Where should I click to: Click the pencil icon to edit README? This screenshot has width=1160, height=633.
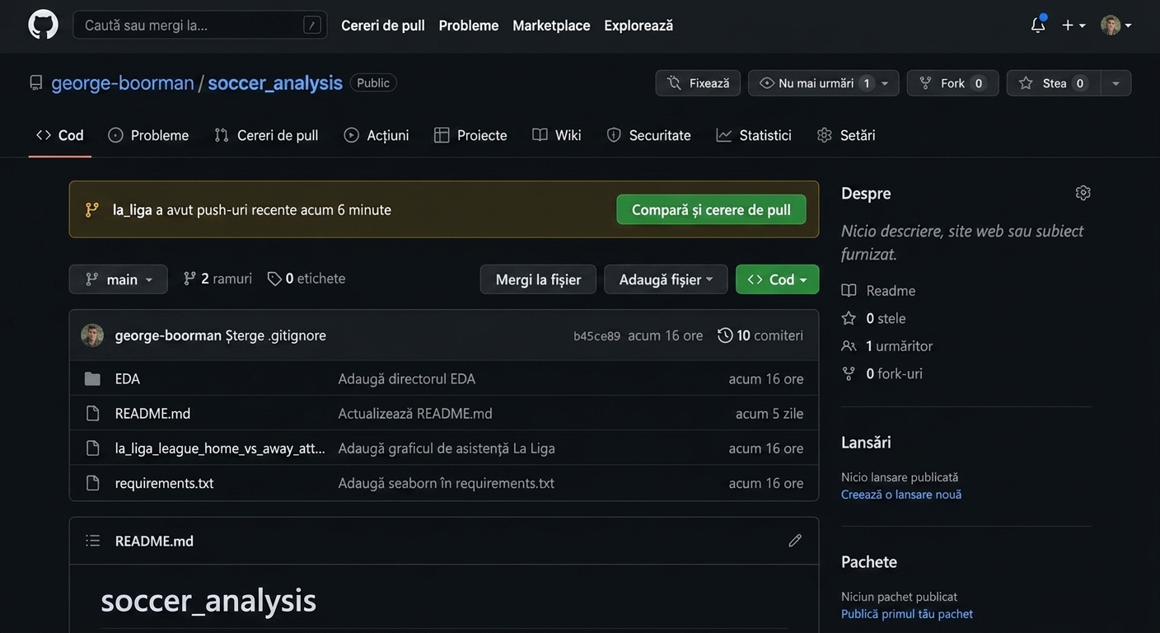795,541
